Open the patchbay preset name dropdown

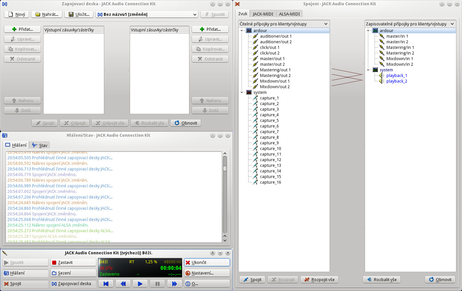pyautogui.click(x=147, y=15)
